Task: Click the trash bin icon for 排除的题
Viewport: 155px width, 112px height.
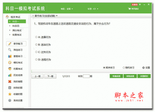Action: pyautogui.click(x=10, y=88)
